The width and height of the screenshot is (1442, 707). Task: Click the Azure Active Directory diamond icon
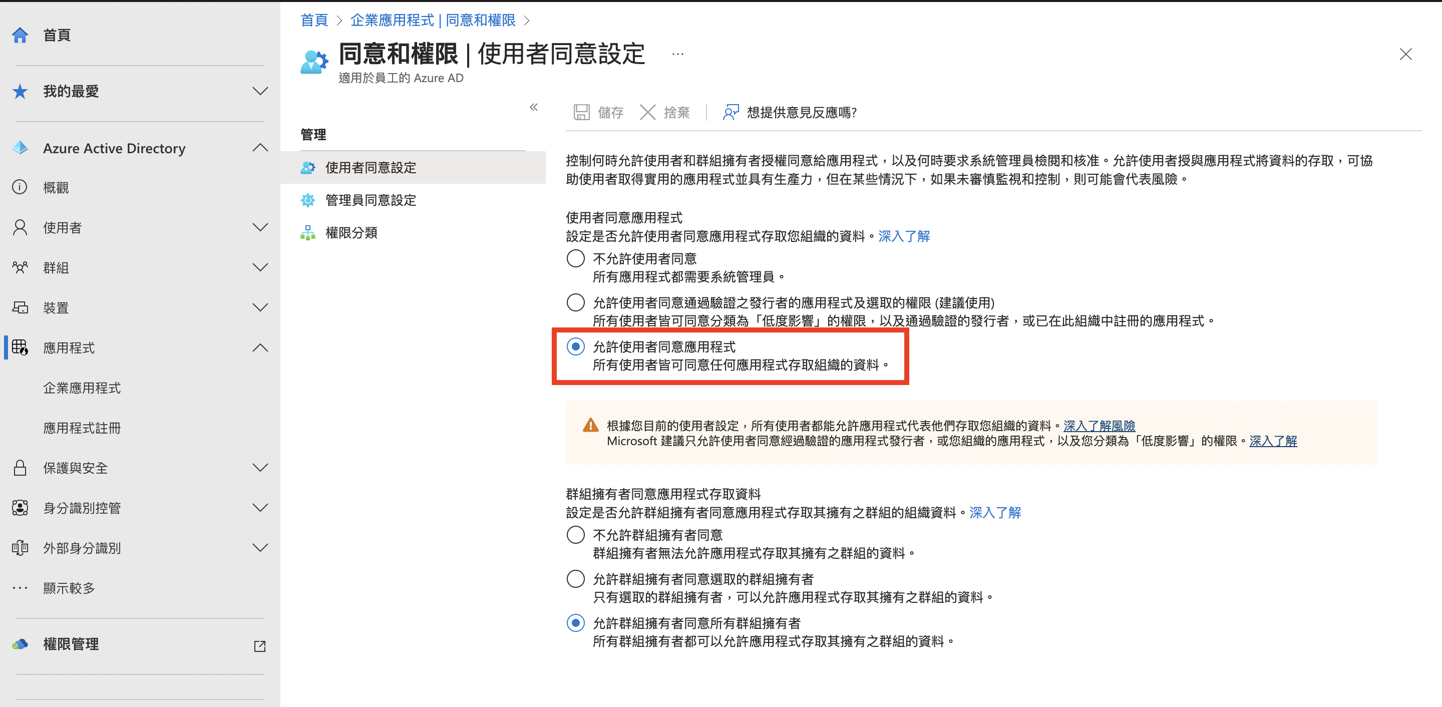(20, 148)
